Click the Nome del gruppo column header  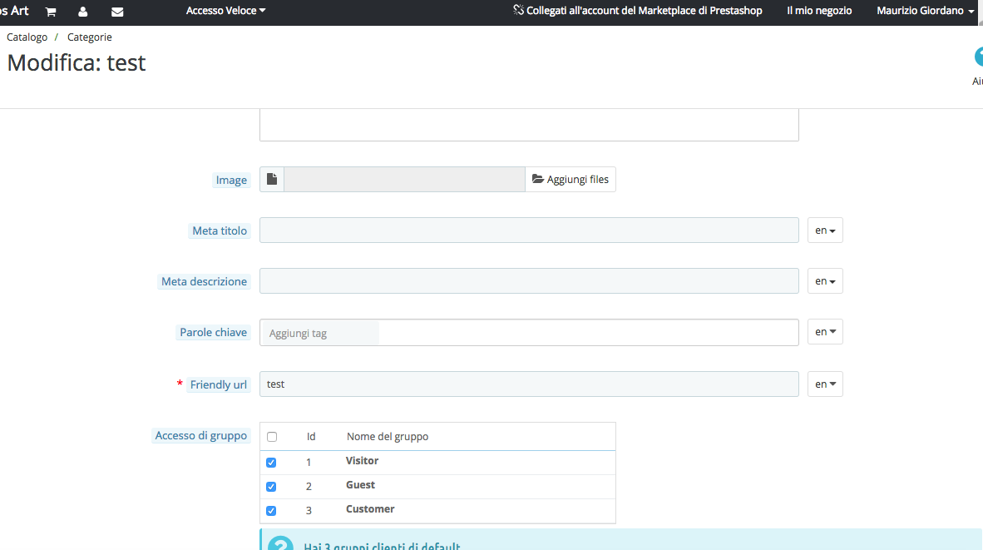click(388, 437)
